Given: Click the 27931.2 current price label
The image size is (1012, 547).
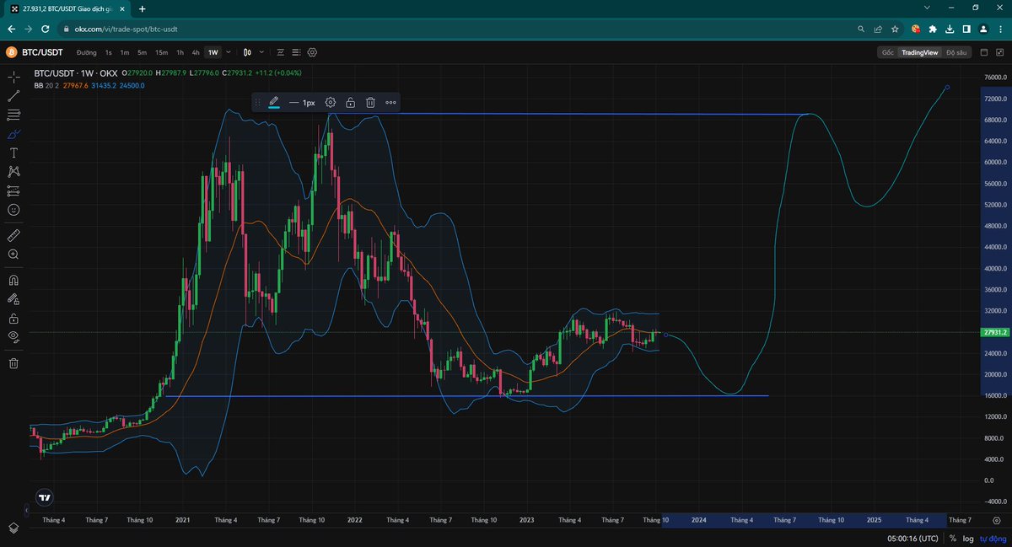Looking at the screenshot, I should 996,332.
